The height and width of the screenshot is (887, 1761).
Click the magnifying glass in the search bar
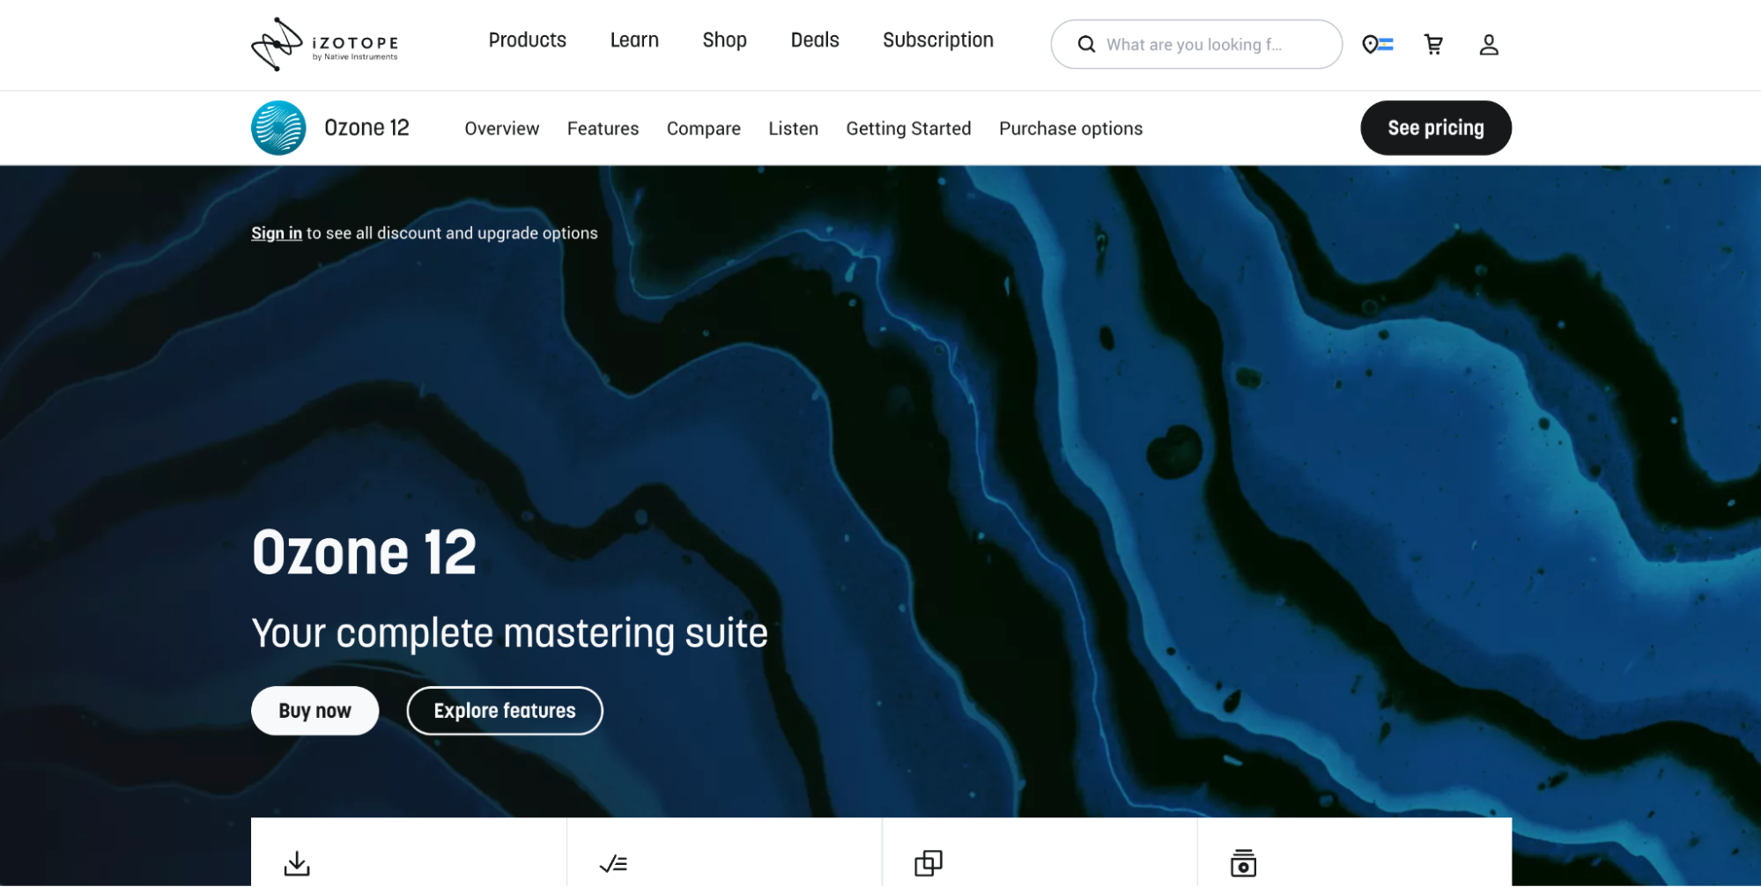(x=1086, y=44)
